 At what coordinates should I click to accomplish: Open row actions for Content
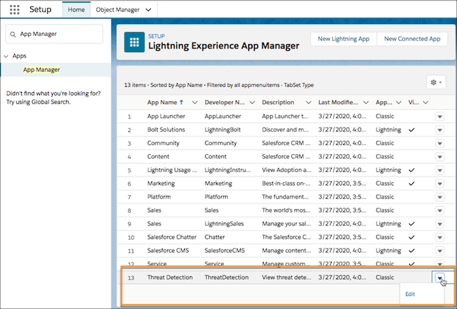440,157
